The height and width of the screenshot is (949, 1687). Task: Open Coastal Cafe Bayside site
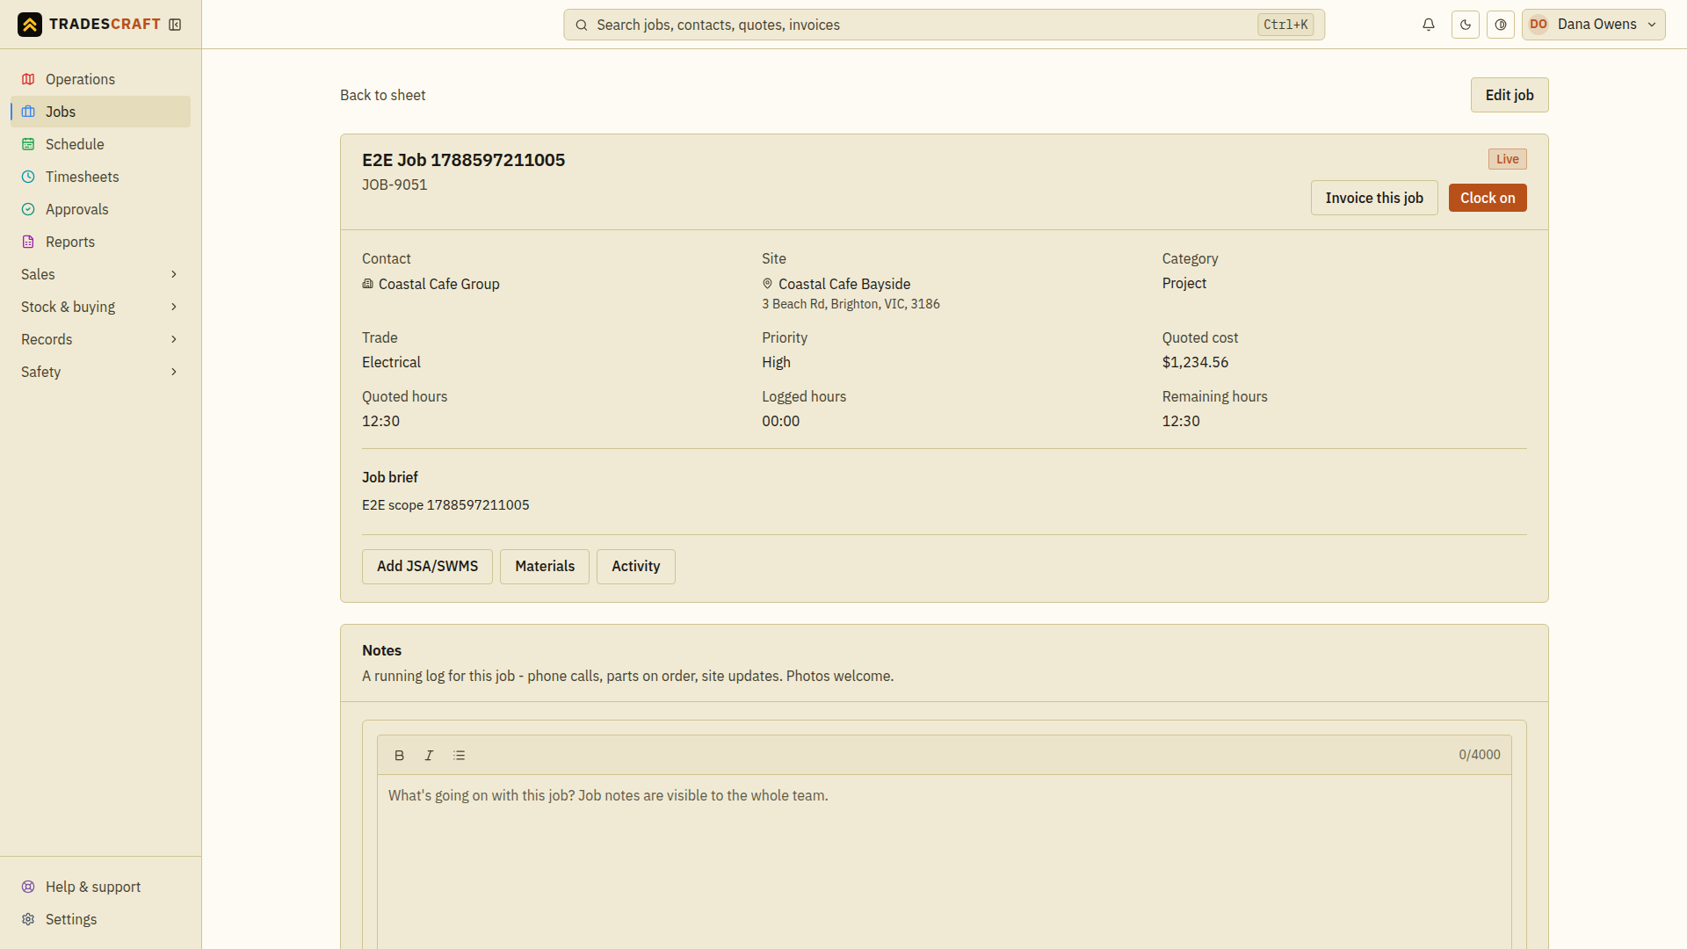pos(844,284)
